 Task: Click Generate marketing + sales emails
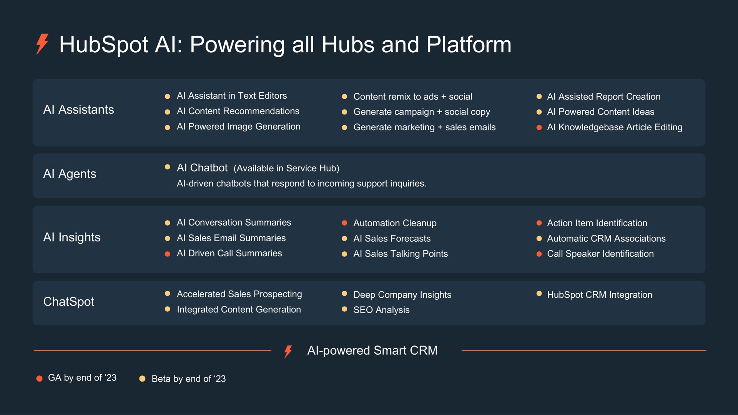coord(424,127)
